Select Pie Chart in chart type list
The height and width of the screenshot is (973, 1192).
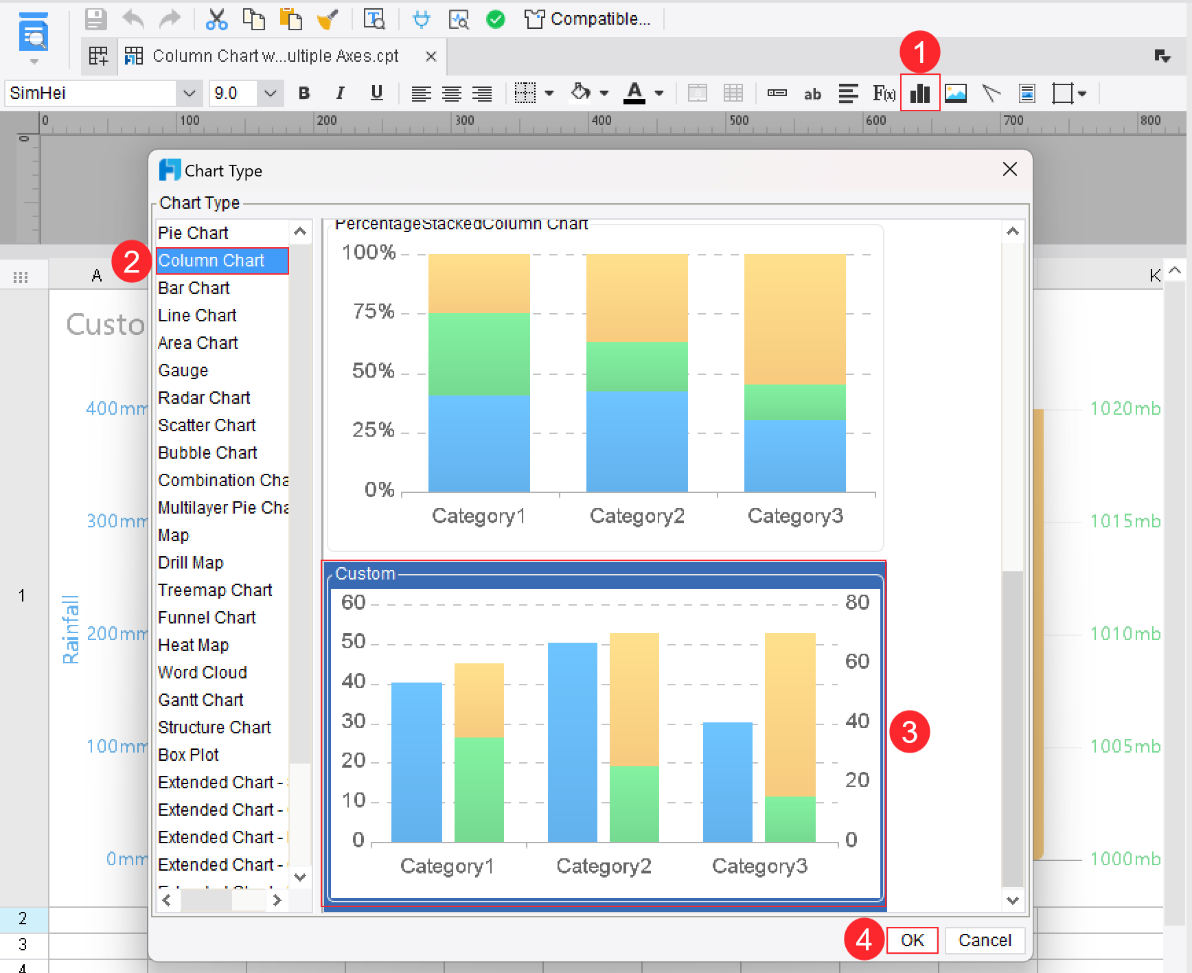[222, 233]
